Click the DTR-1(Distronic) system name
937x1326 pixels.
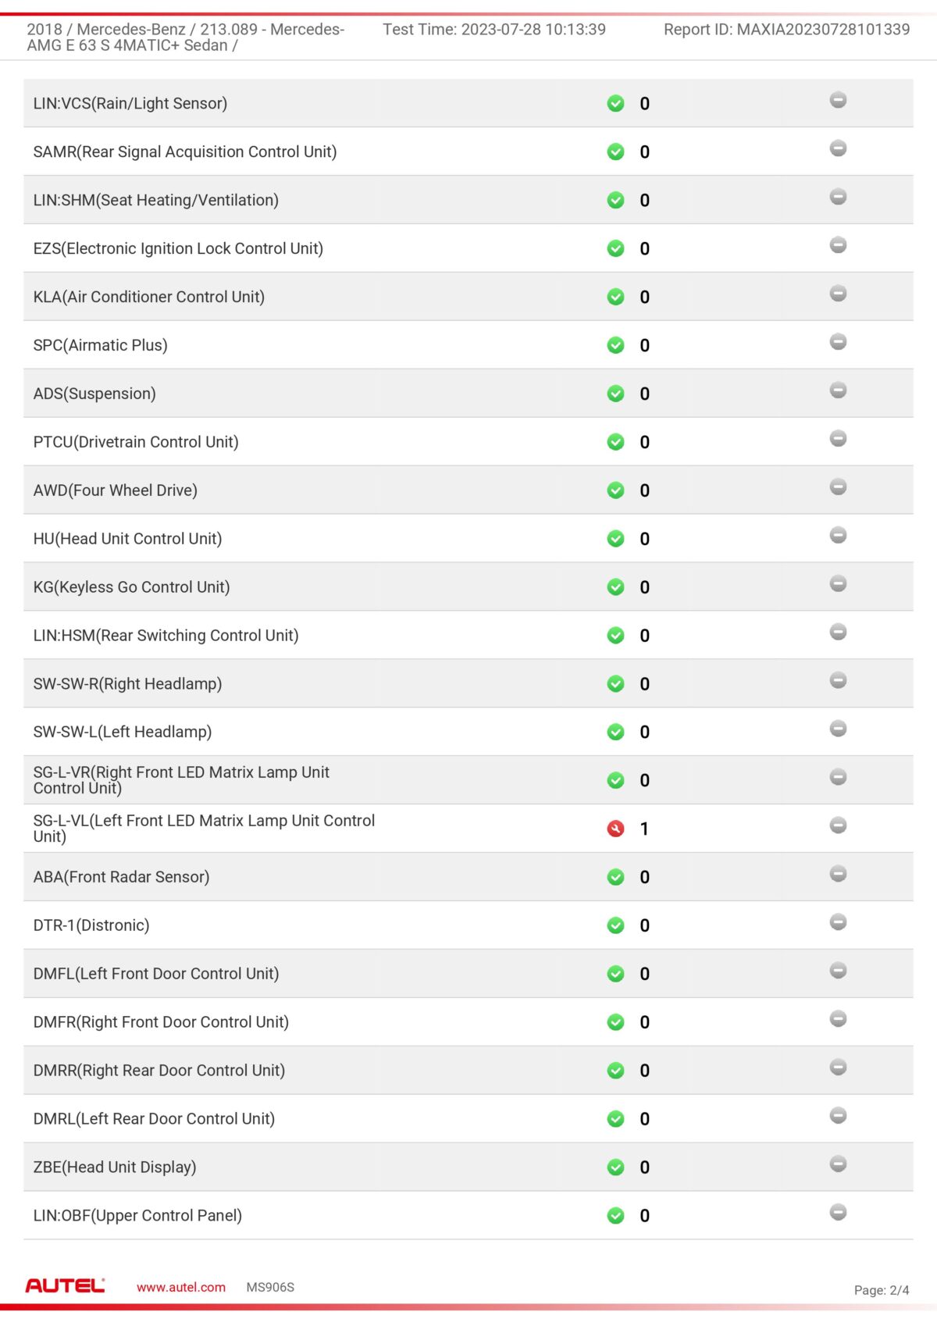click(91, 925)
